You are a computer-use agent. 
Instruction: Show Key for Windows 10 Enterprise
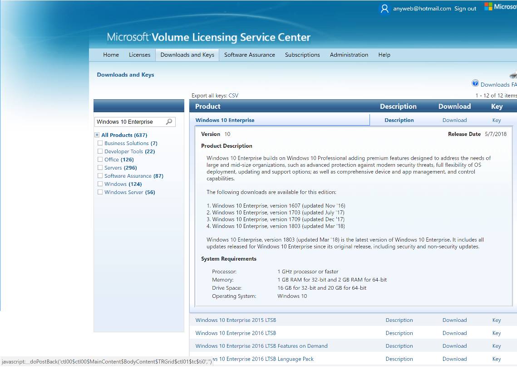(497, 120)
